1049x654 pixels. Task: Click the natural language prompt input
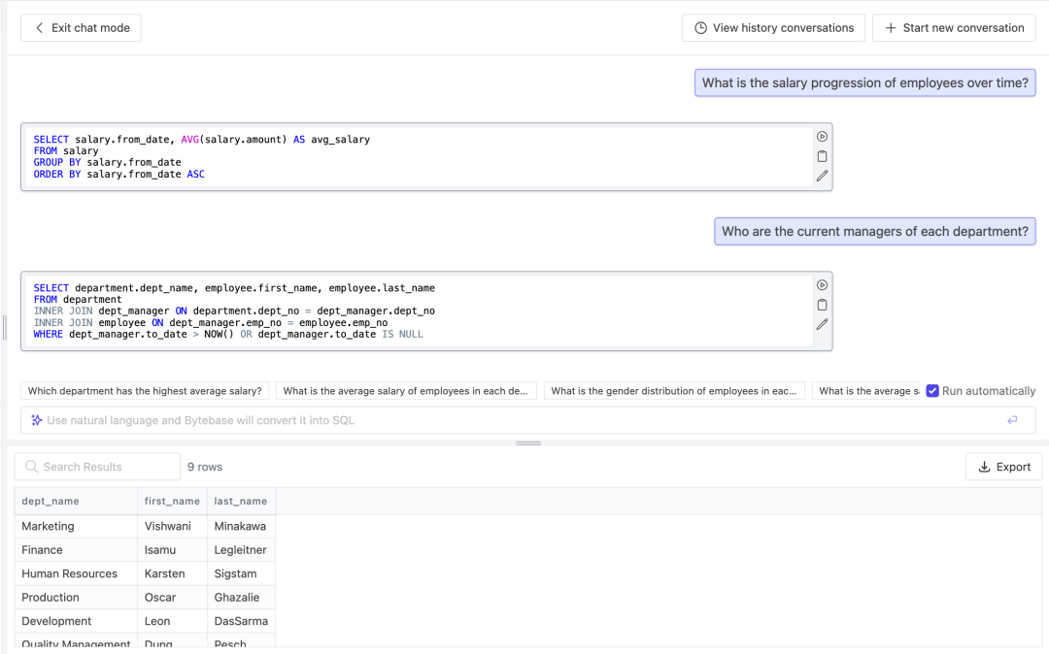(x=515, y=420)
